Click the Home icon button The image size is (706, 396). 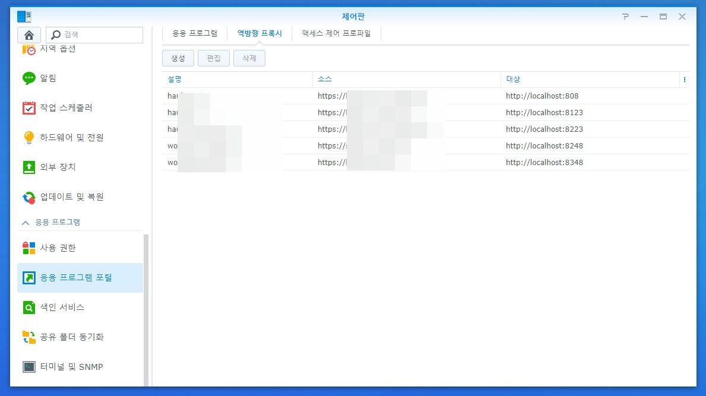click(x=29, y=35)
